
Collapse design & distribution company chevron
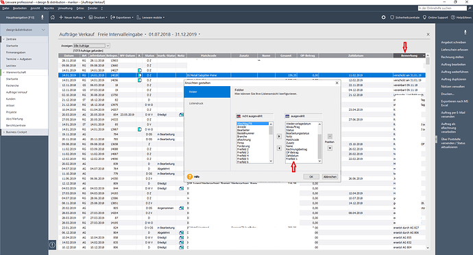pos(43,30)
